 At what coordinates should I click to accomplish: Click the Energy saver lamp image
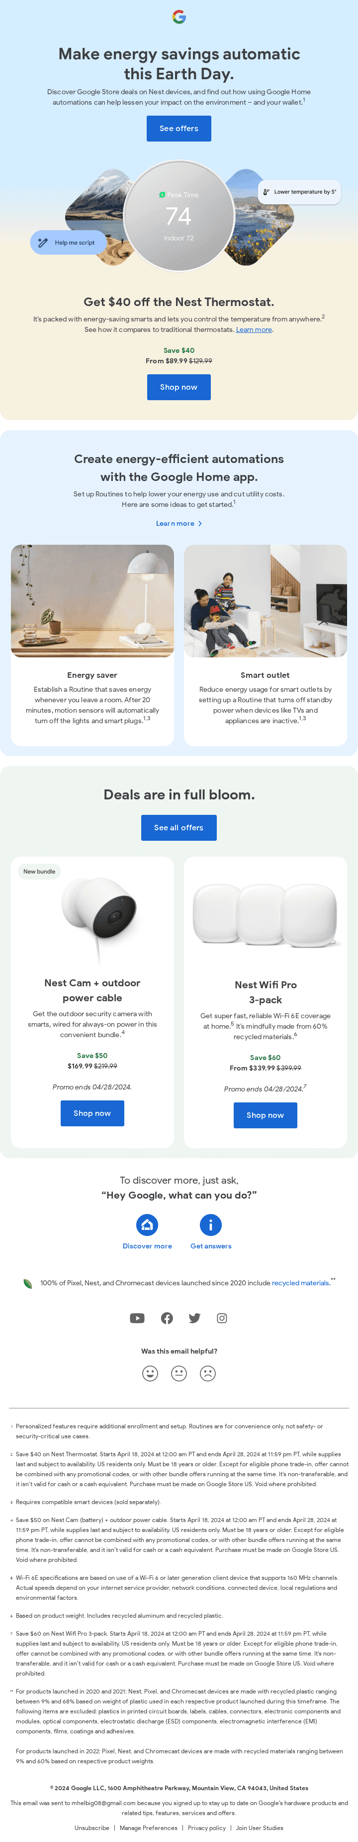click(x=92, y=601)
